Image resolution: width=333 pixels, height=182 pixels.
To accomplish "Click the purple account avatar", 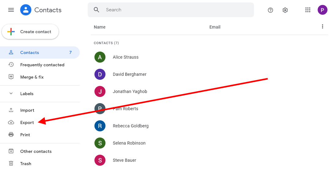I will (322, 10).
